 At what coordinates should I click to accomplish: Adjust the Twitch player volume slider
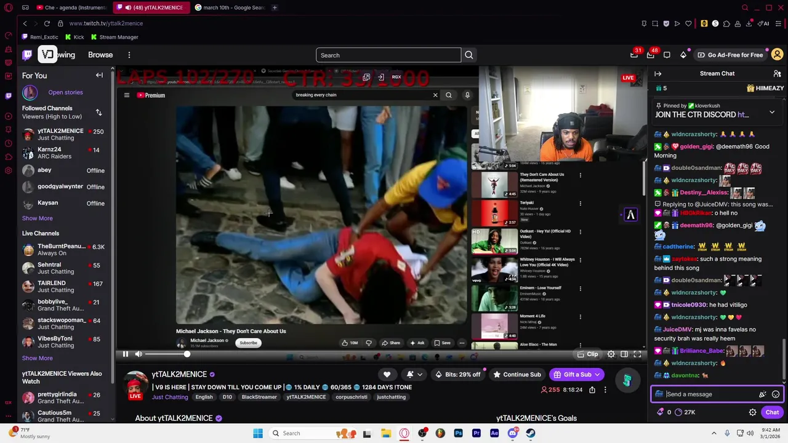tap(167, 354)
